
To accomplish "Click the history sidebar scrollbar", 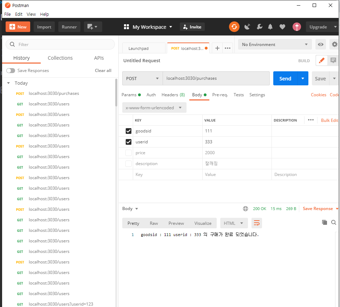I will tap(116, 93).
